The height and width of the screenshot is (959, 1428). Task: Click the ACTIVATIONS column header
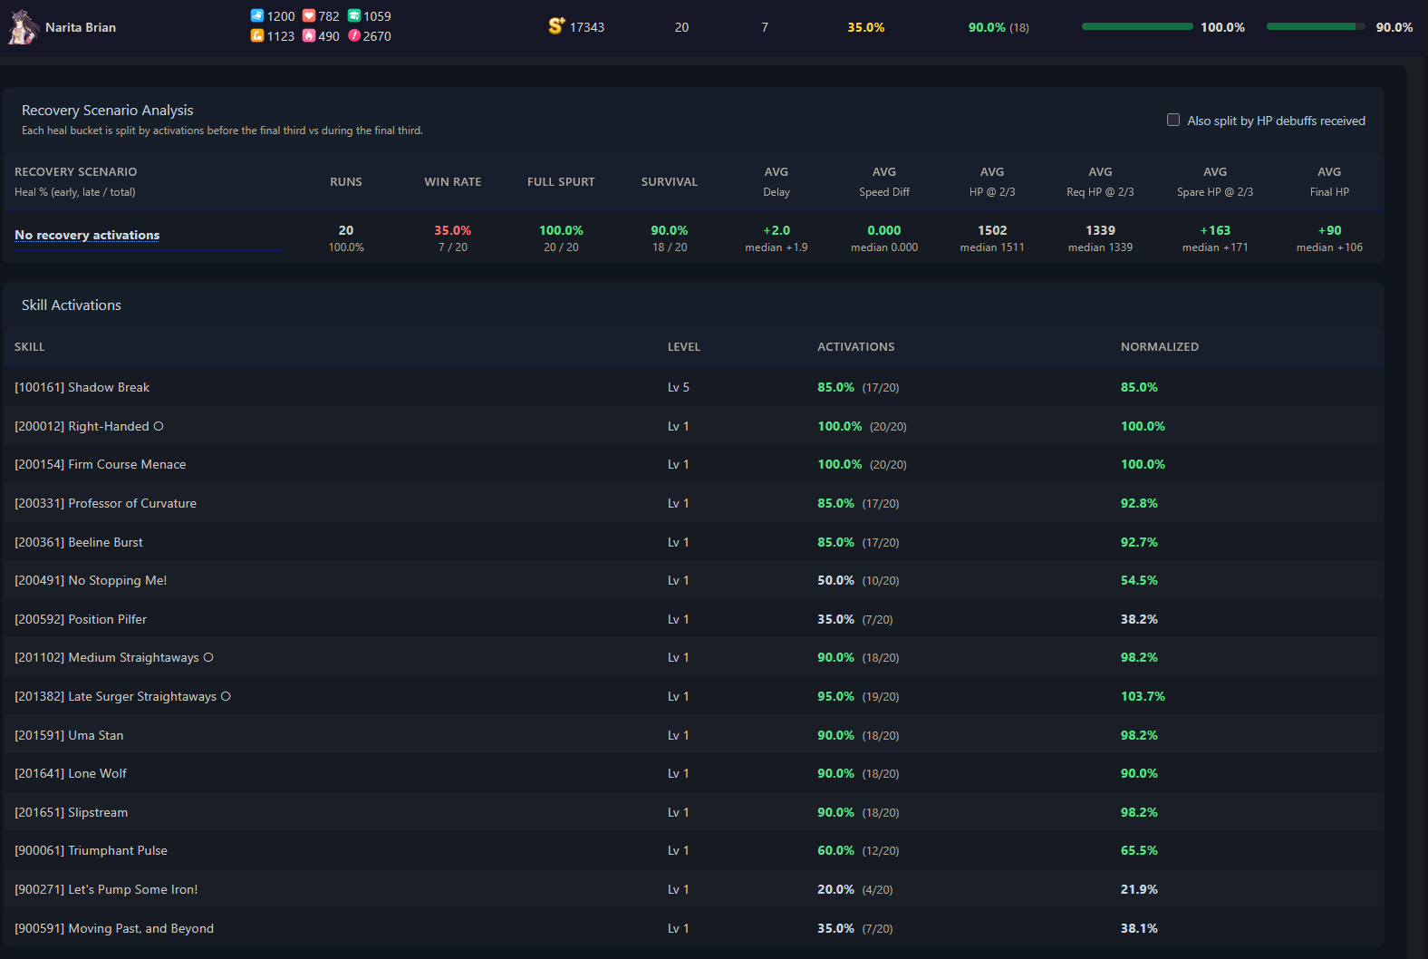856,347
